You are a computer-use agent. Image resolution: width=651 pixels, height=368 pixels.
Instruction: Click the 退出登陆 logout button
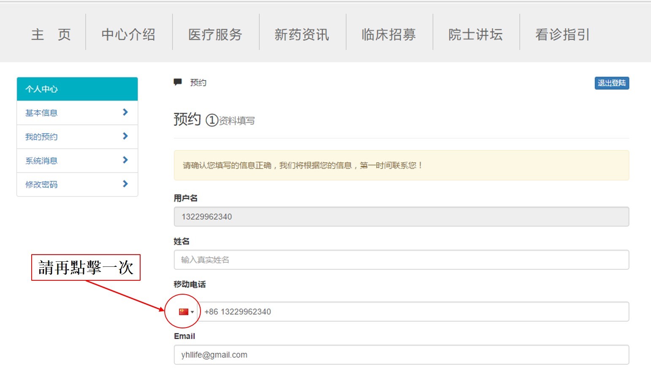612,83
